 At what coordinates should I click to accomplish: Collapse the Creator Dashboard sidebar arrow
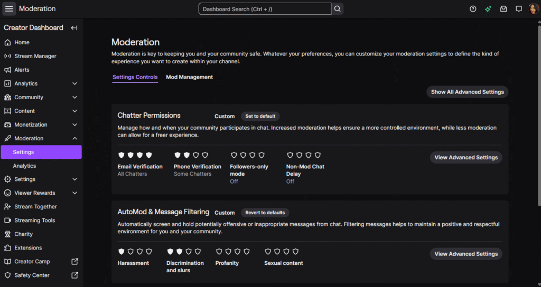point(74,28)
